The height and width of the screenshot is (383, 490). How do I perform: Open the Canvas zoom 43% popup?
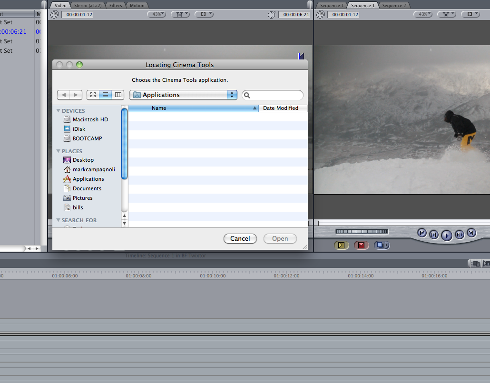(x=423, y=14)
